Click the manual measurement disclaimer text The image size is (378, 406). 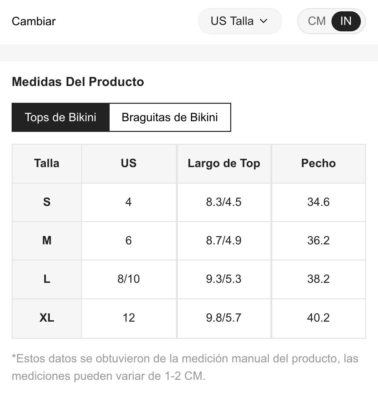coord(185,367)
